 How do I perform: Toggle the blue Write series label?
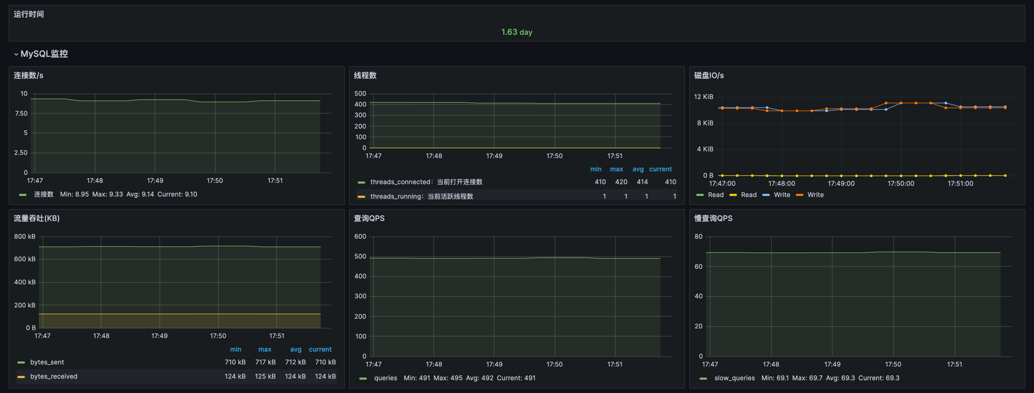tap(782, 195)
